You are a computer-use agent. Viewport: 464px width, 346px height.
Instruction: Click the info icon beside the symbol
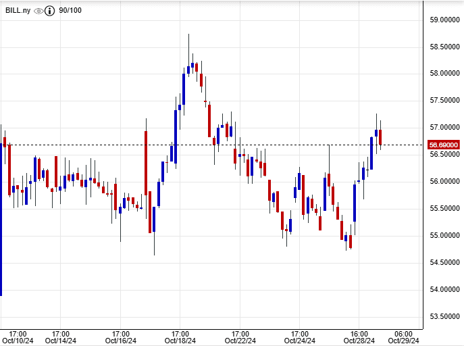49,11
